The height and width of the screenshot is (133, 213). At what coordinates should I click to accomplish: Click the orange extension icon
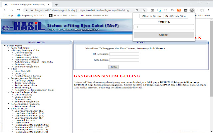tap(179, 10)
